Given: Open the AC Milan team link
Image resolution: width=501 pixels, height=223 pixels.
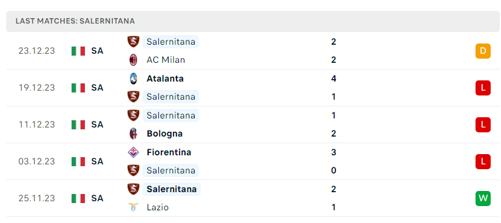Looking at the screenshot, I should pos(166,60).
